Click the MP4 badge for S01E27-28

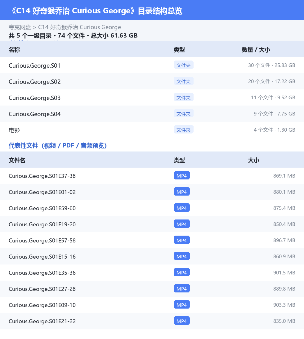(x=182, y=289)
